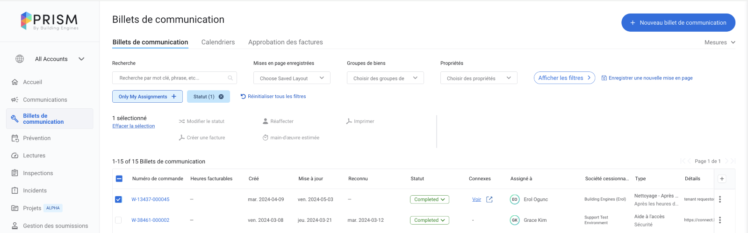748x233 pixels.
Task: Click the three-dot menu for order W-13437-000045
Action: coord(720,199)
